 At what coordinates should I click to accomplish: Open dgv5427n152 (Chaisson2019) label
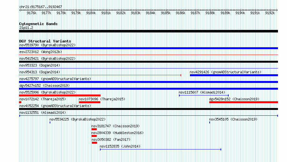pos(45,85)
